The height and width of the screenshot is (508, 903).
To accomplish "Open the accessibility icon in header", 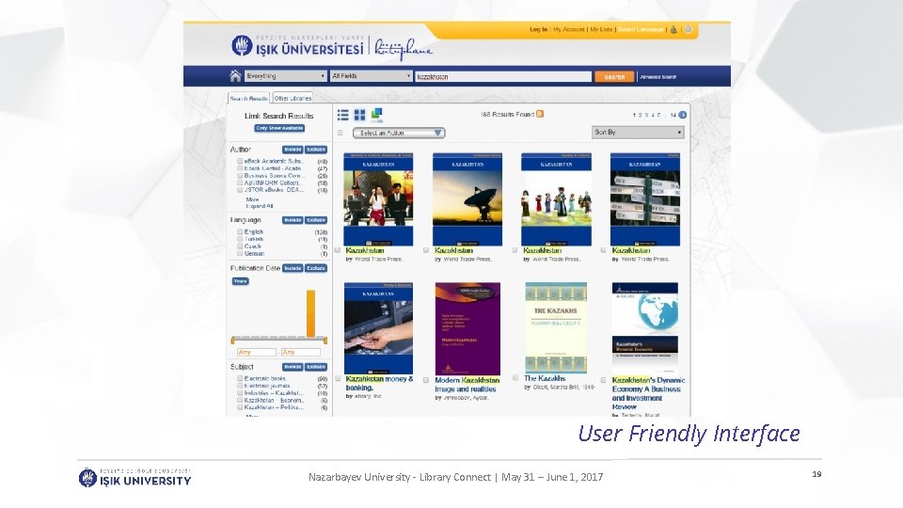I will (673, 29).
